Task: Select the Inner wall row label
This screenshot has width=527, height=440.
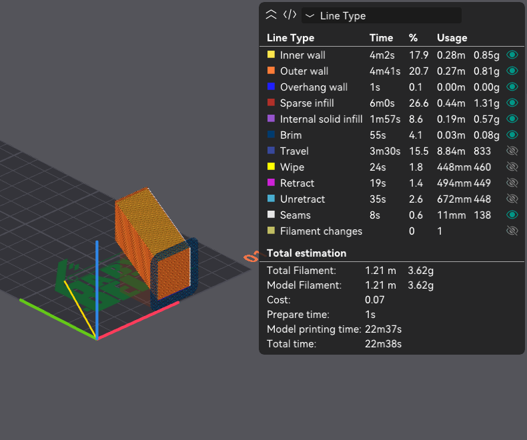Action: pyautogui.click(x=302, y=55)
